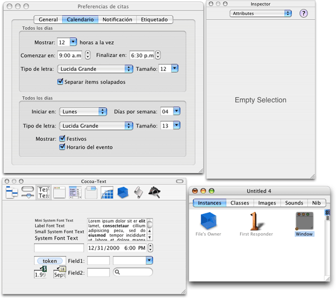Click the empty text field under System Font Text
Image resolution: width=336 pixels, height=298 pixels.
pyautogui.click(x=59, y=248)
